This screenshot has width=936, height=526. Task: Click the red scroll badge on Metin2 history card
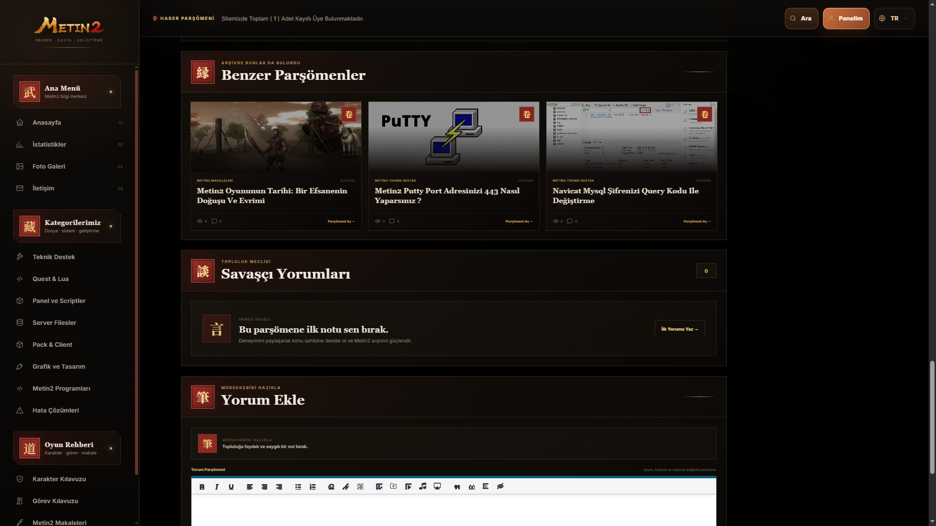point(349,114)
